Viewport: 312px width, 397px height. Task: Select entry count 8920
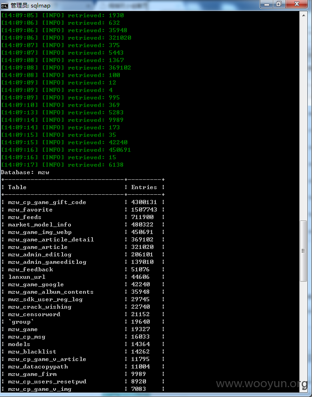click(139, 382)
